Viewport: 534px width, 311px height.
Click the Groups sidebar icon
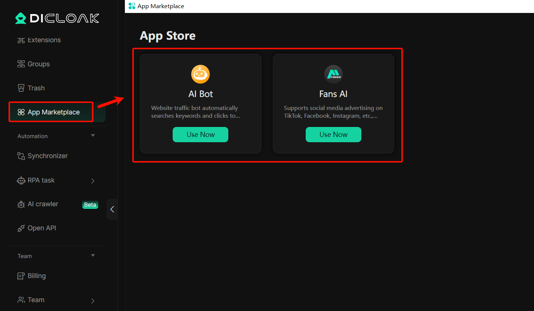(21, 64)
